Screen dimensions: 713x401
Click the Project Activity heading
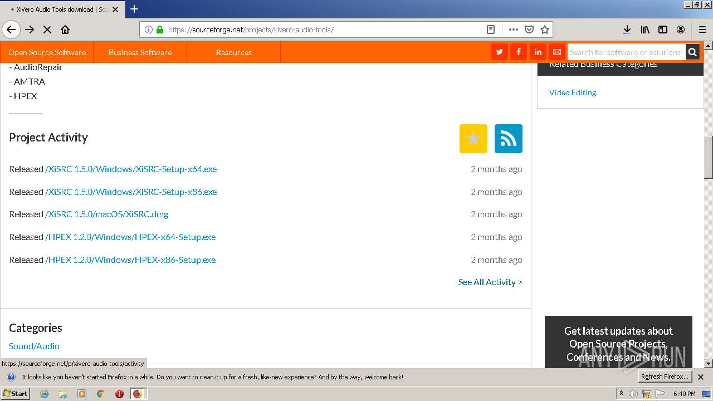click(48, 138)
